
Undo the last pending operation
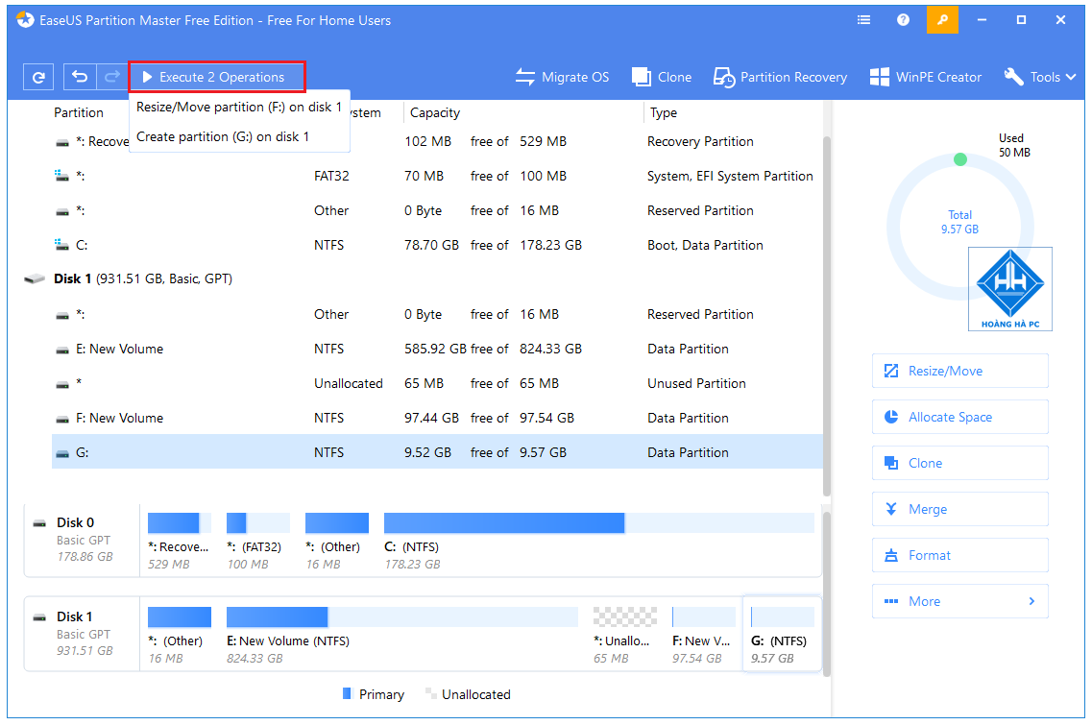coord(80,77)
